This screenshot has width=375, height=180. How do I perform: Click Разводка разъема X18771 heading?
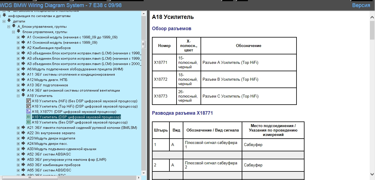point(182,113)
